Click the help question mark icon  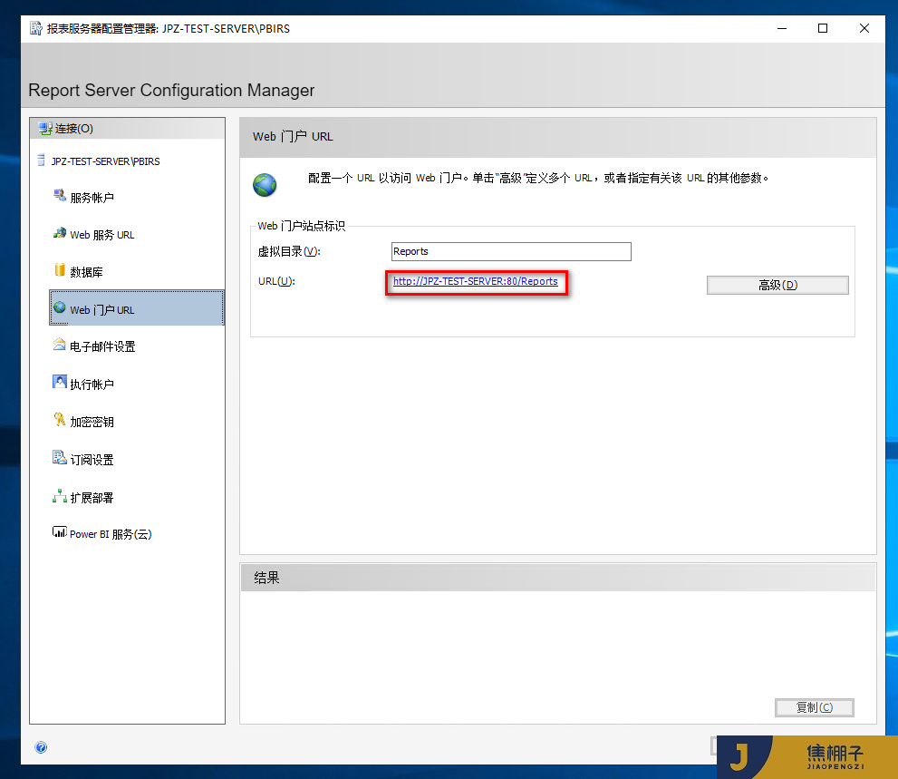pyautogui.click(x=41, y=746)
